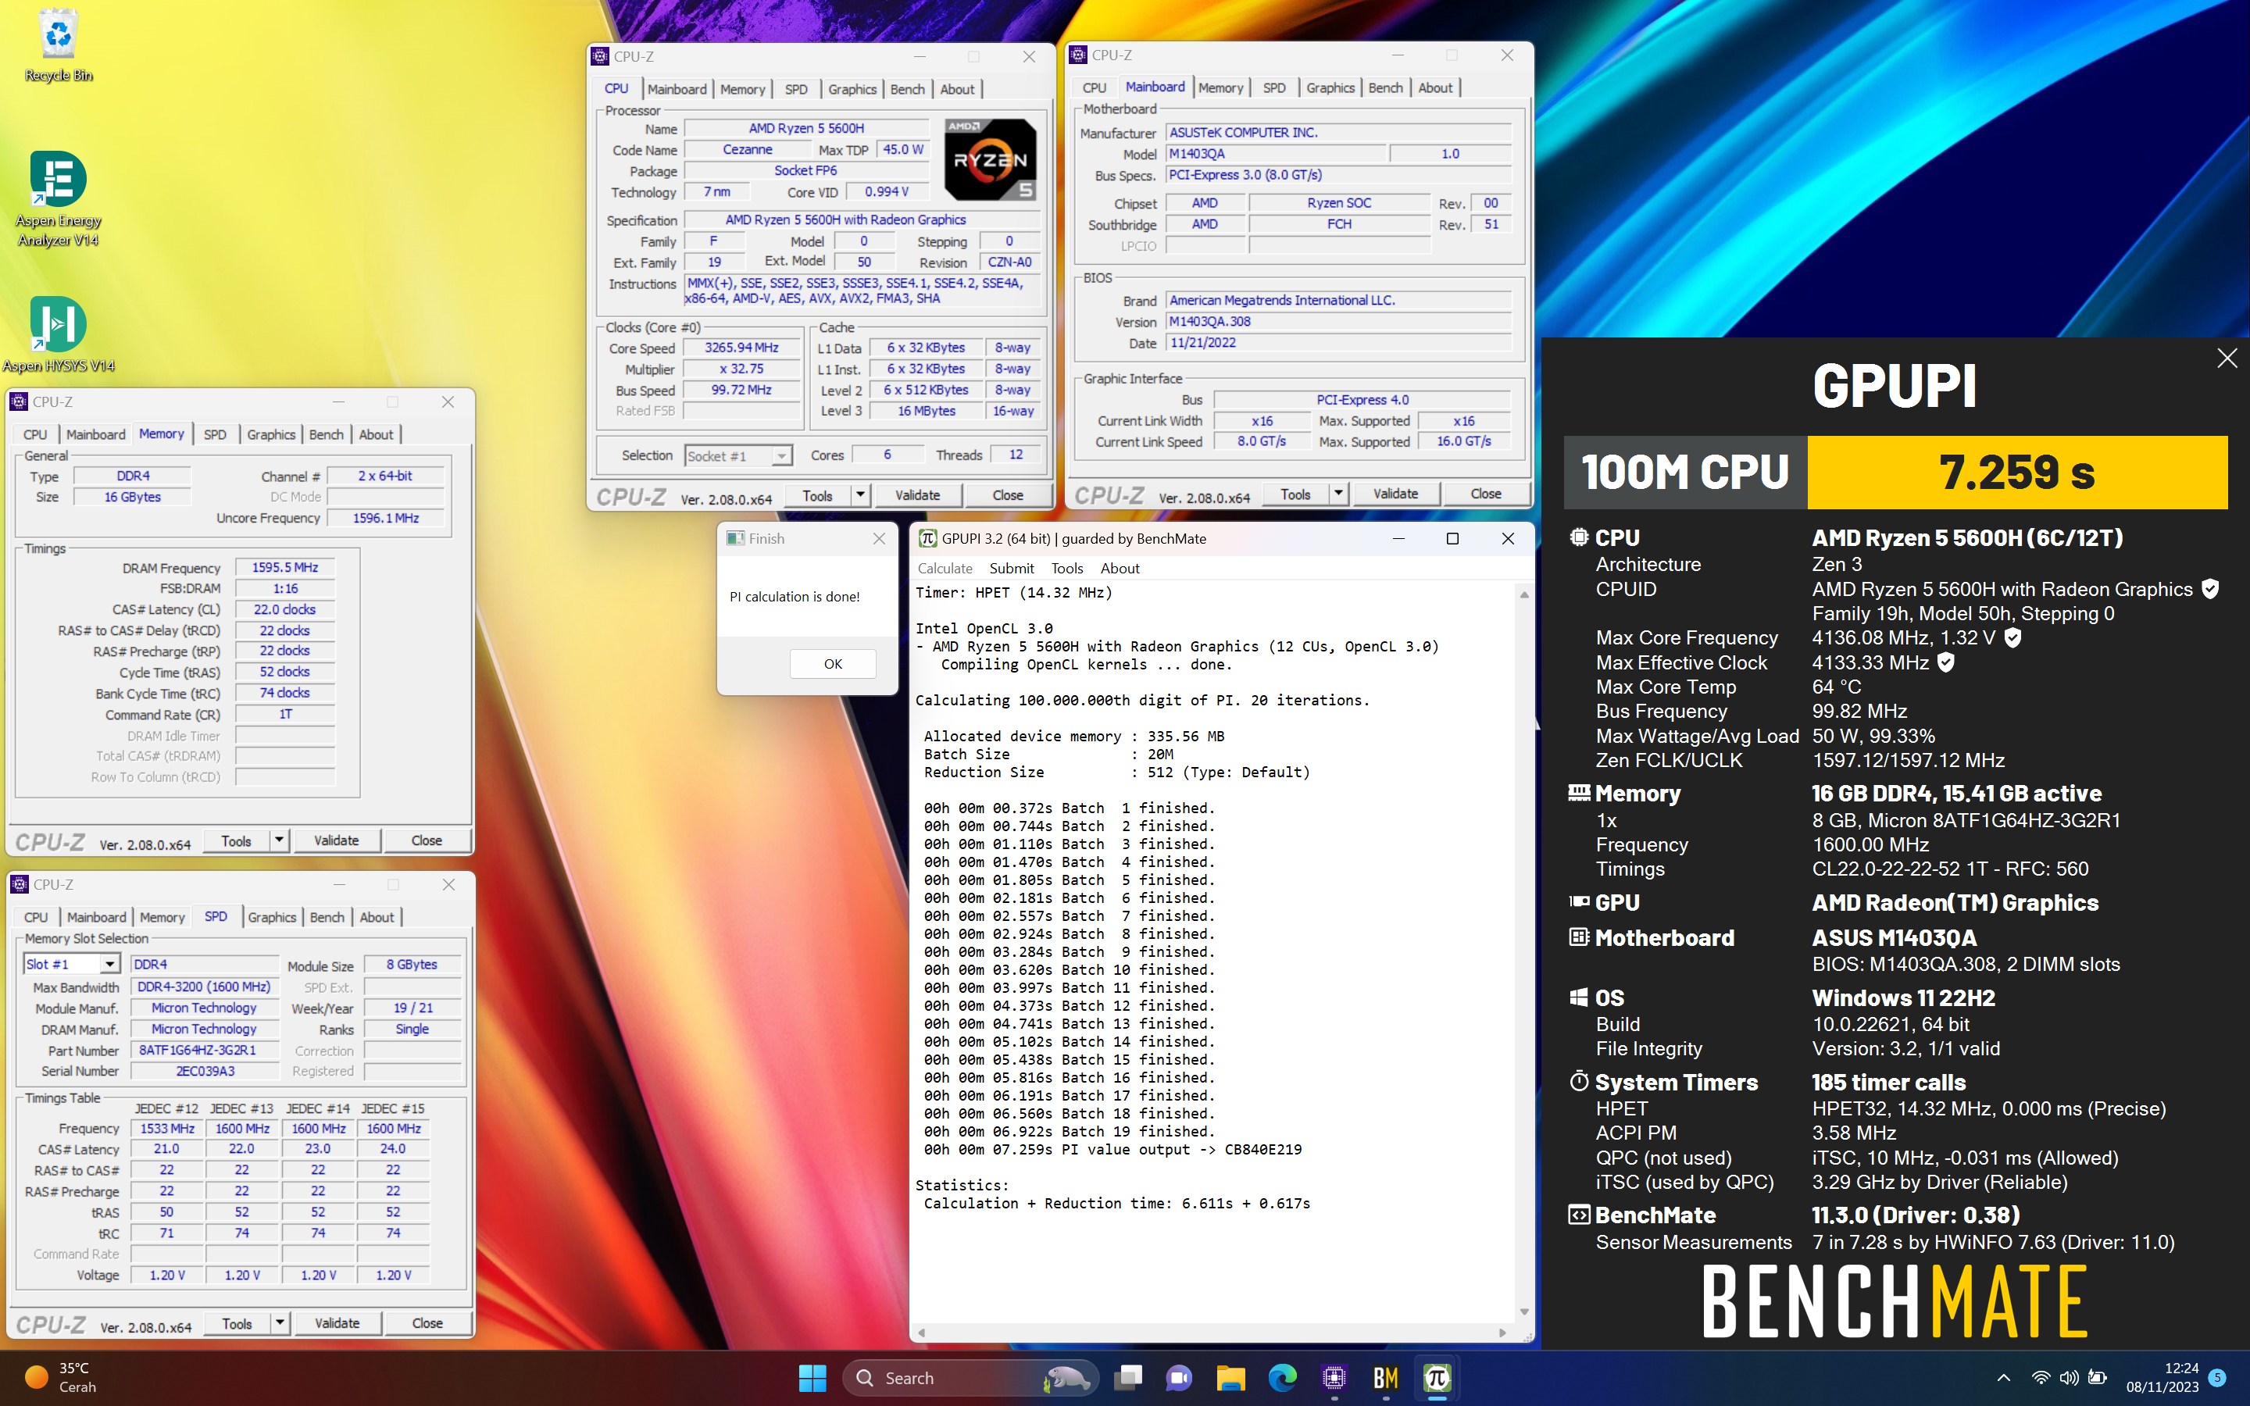2250x1406 pixels.
Task: Expand Tools arrow in CPU-Z Memory window
Action: (279, 840)
